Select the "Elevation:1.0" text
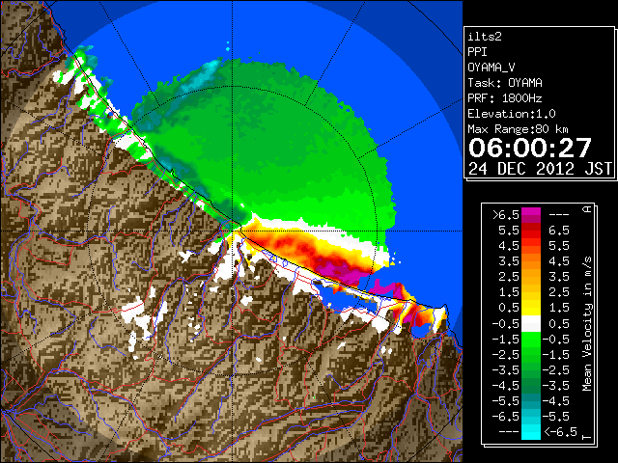This screenshot has width=618, height=463. point(512,114)
